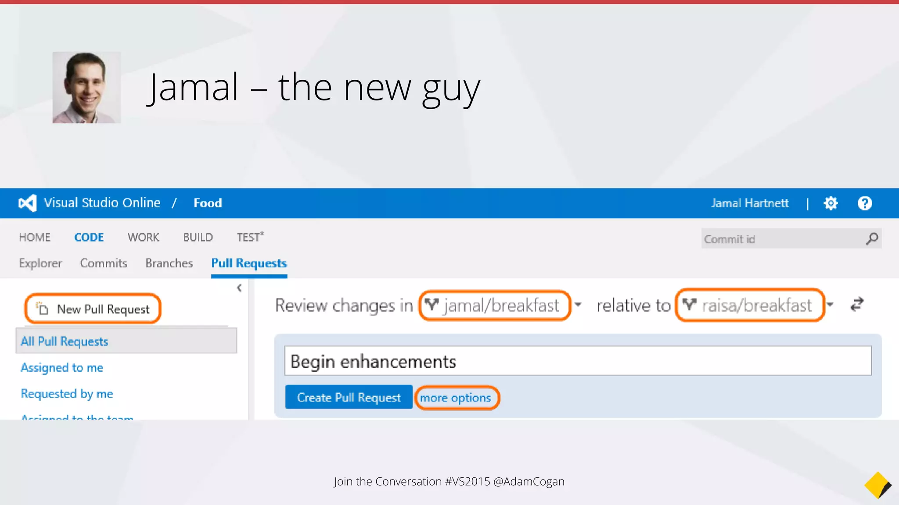This screenshot has width=899, height=505.
Task: Click the New Pull Request document icon
Action: tap(42, 308)
